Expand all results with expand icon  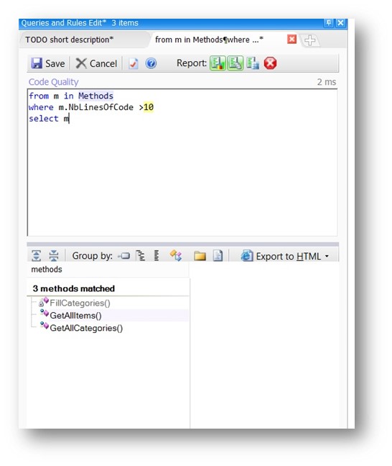point(36,255)
